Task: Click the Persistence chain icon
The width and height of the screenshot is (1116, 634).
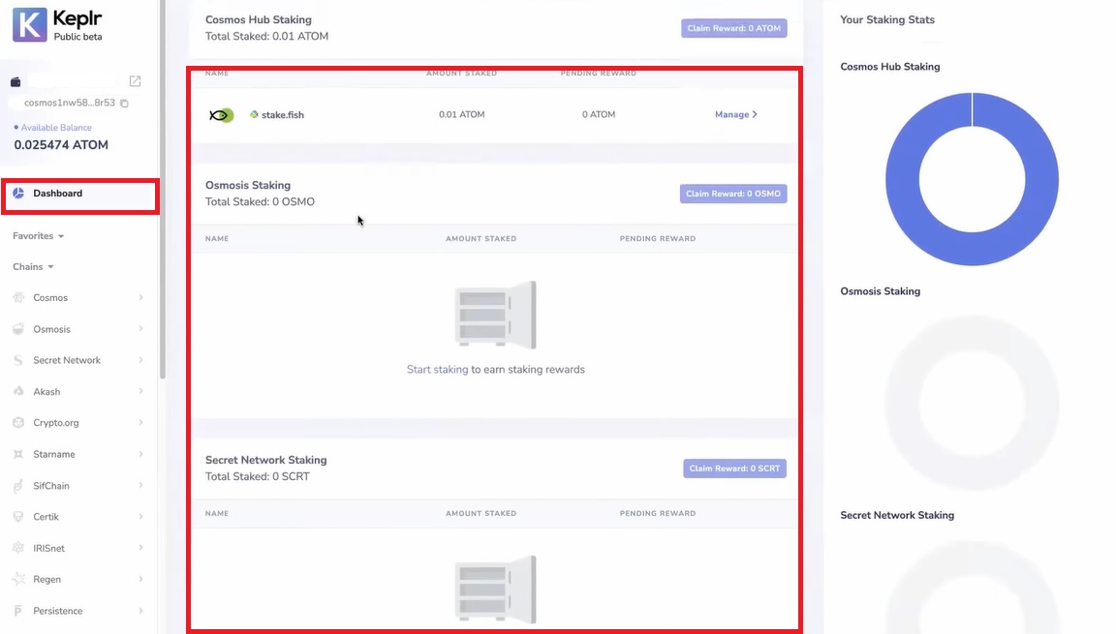Action: click(x=18, y=611)
